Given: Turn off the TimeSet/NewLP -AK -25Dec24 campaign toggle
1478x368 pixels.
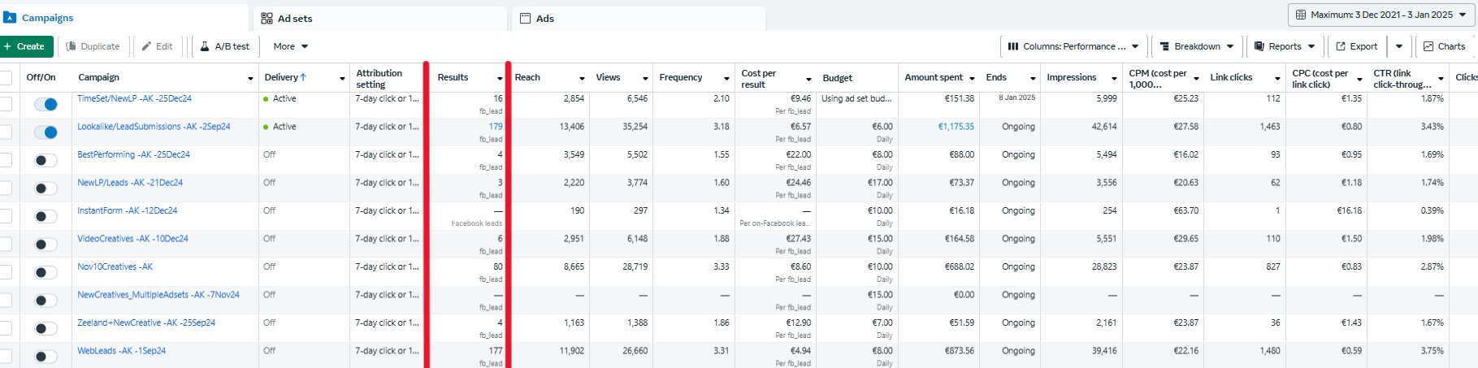Looking at the screenshot, I should pyautogui.click(x=46, y=104).
